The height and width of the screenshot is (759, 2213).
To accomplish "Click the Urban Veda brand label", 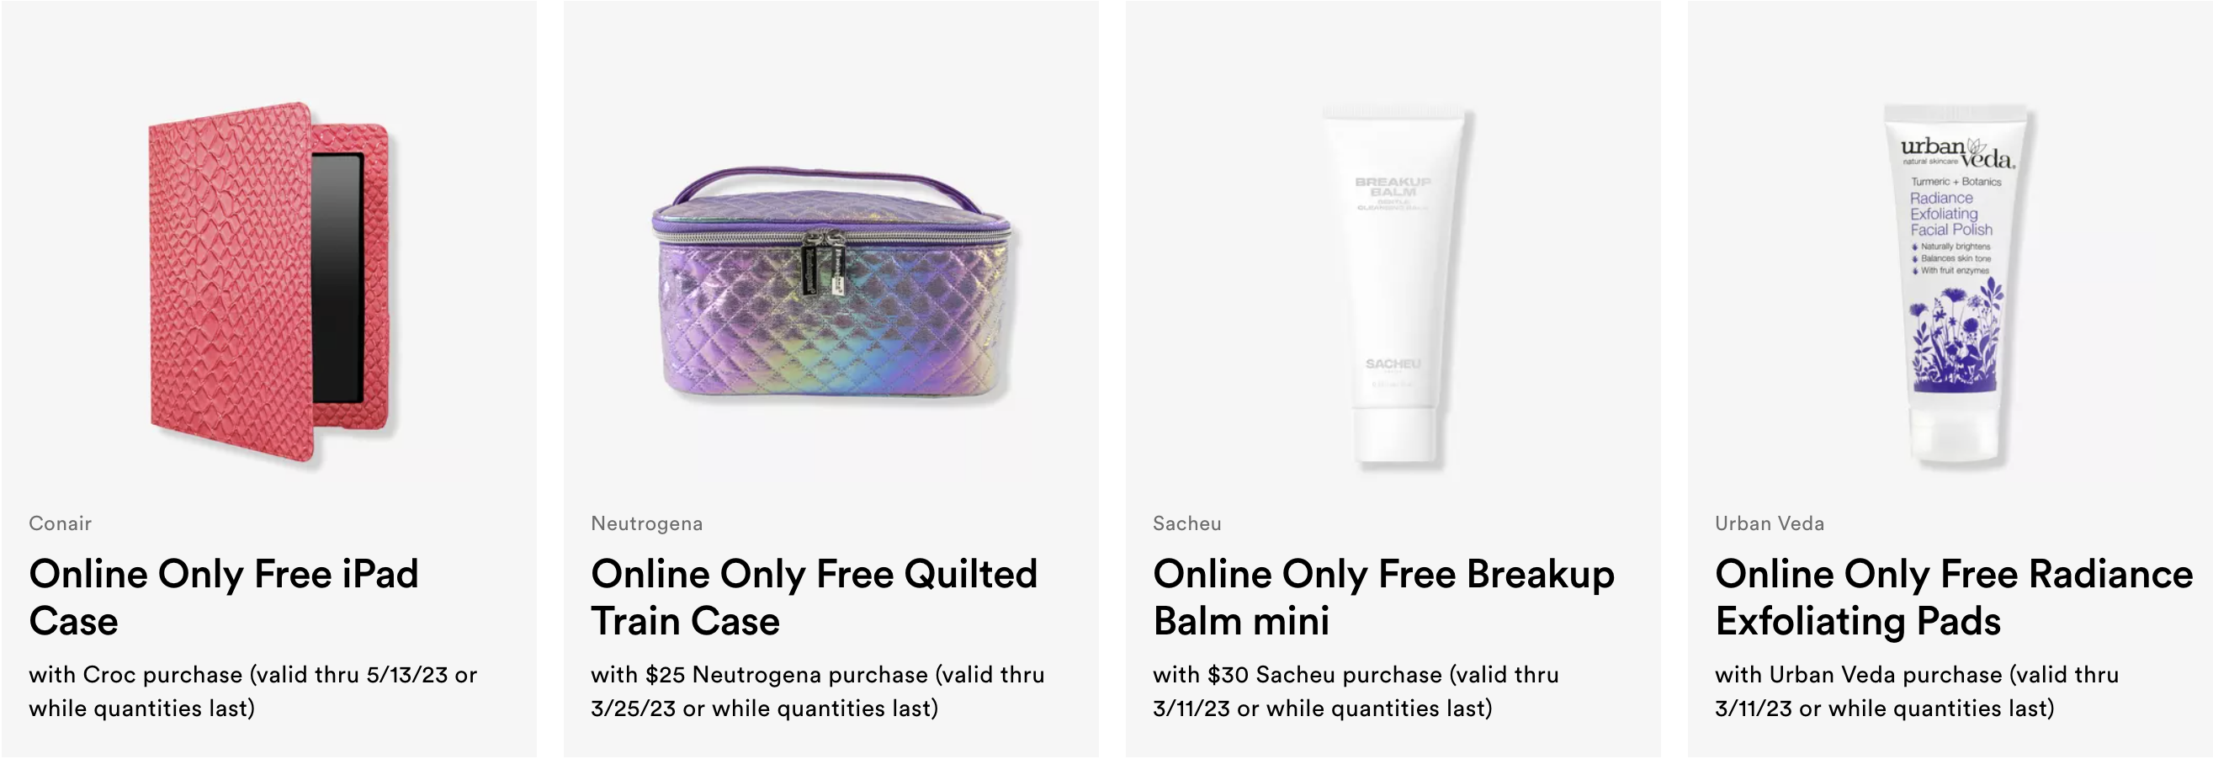I will pos(1769,523).
